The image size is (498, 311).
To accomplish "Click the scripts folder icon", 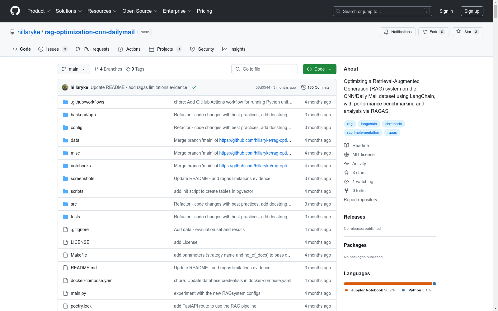I will pos(65,191).
